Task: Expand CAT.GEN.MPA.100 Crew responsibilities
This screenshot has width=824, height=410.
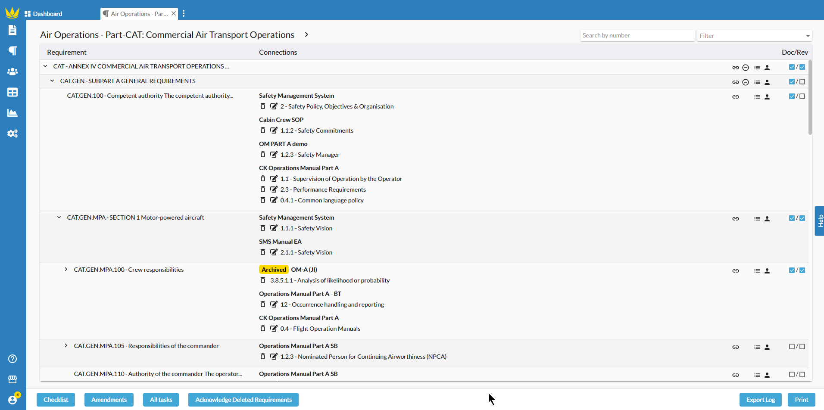Action: (66, 269)
